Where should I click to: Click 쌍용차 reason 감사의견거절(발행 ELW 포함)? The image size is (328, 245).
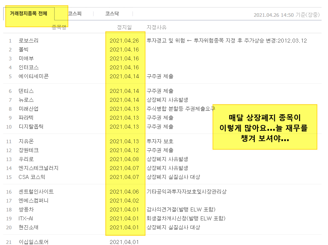(x=181, y=209)
